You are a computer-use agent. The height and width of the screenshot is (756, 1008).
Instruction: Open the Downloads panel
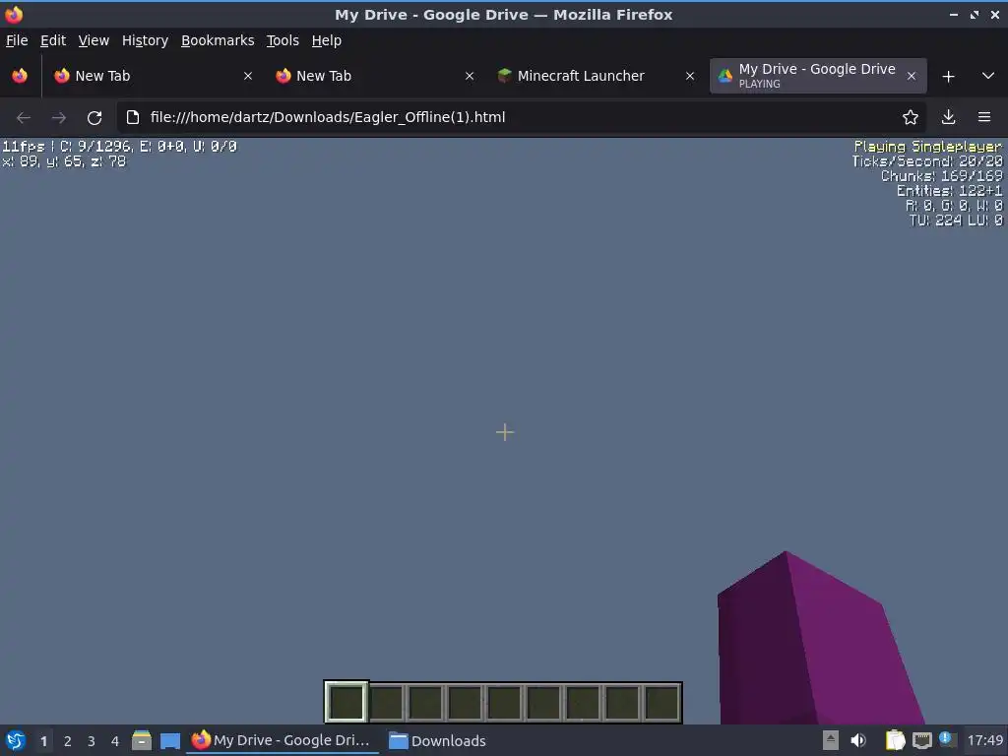tap(948, 118)
